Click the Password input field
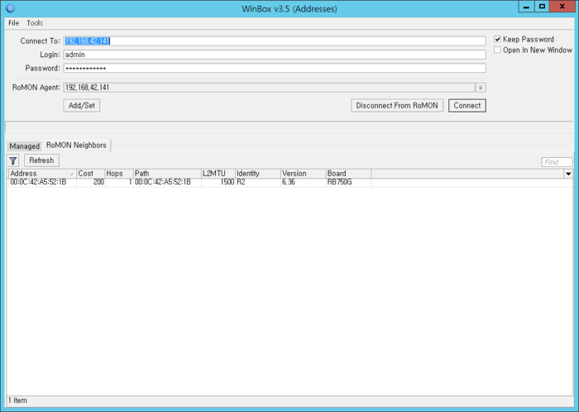The width and height of the screenshot is (579, 412). coord(275,69)
